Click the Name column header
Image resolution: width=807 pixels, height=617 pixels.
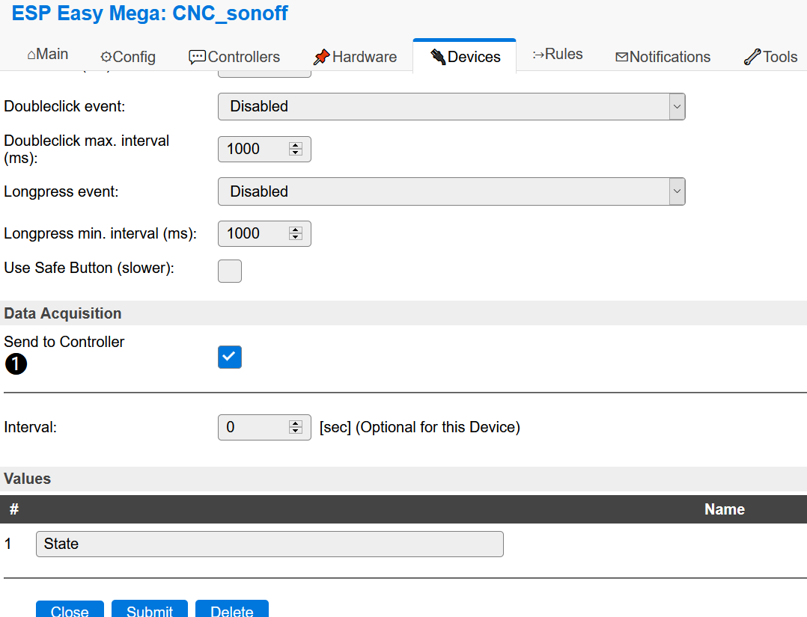point(724,509)
